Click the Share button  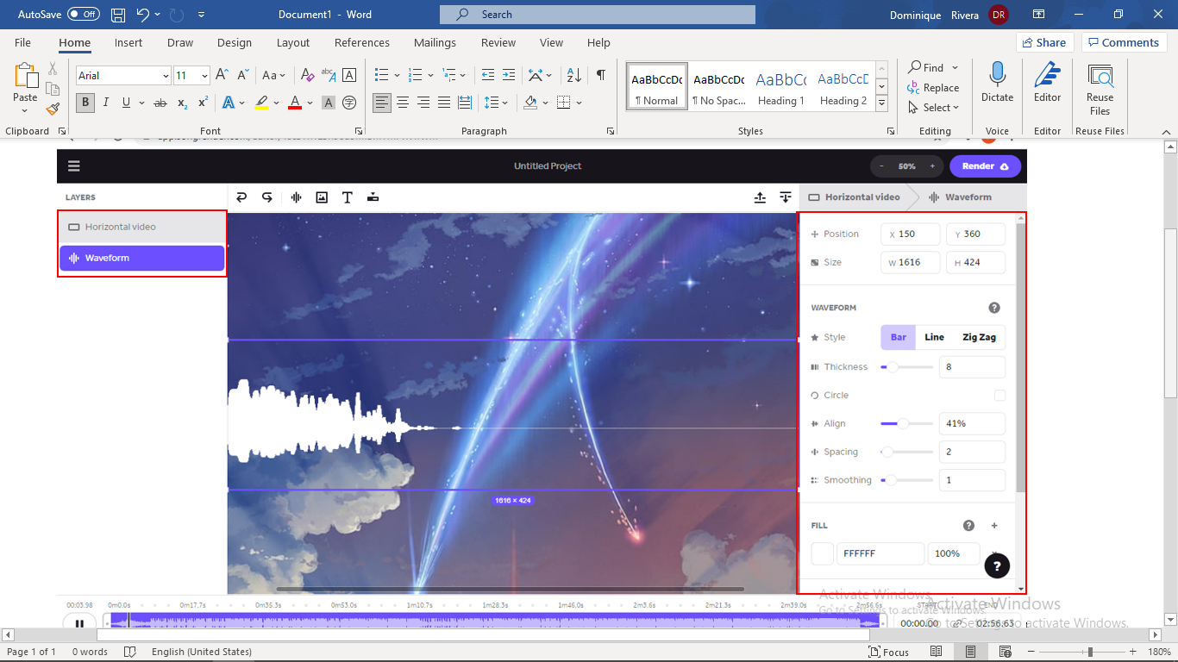coord(1043,42)
